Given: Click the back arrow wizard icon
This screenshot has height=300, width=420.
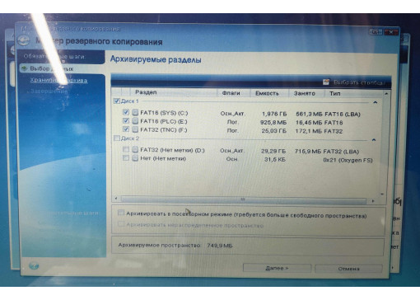Looking at the screenshot, I should [x=24, y=40].
